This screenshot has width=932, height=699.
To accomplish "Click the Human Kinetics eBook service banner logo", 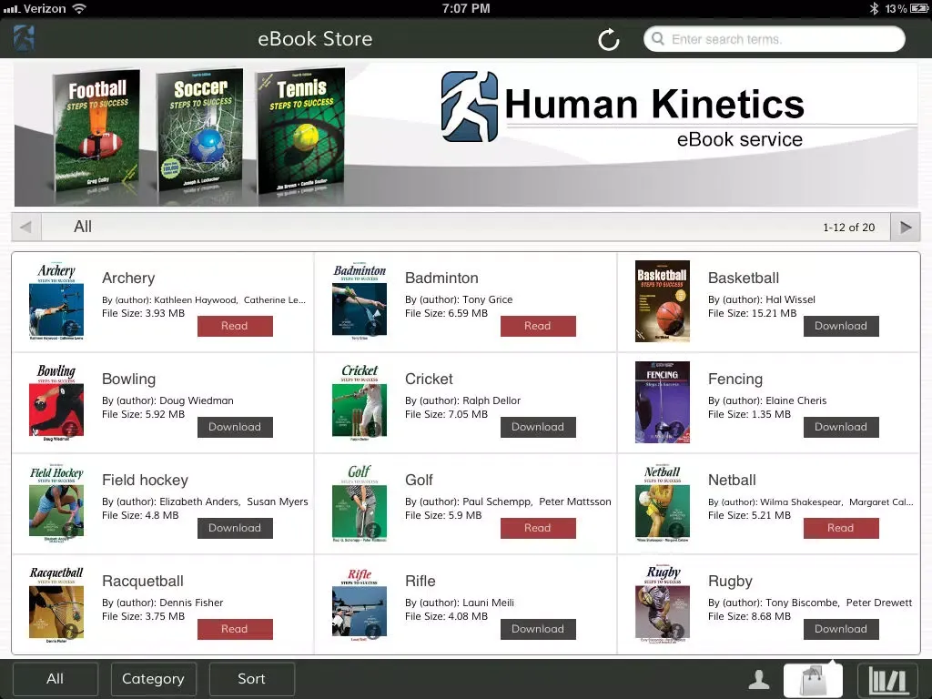I will click(623, 110).
